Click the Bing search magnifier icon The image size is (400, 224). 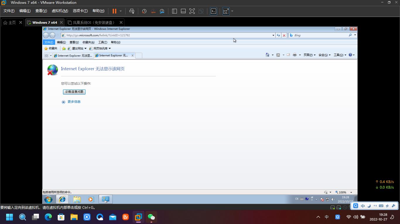(x=350, y=35)
